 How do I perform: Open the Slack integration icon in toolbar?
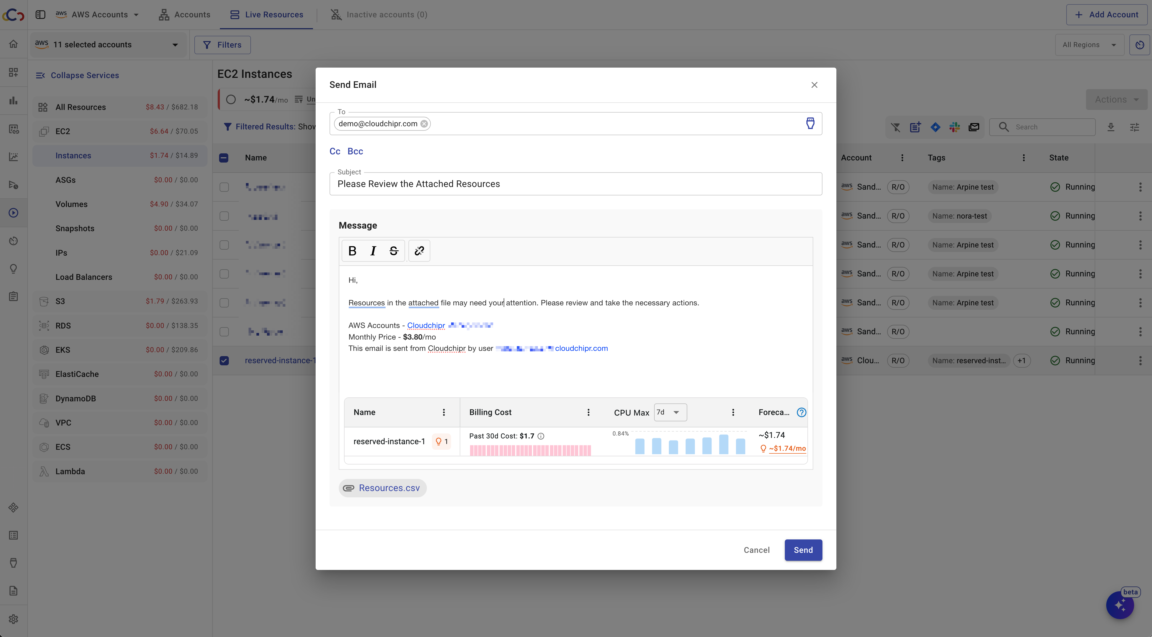click(954, 127)
